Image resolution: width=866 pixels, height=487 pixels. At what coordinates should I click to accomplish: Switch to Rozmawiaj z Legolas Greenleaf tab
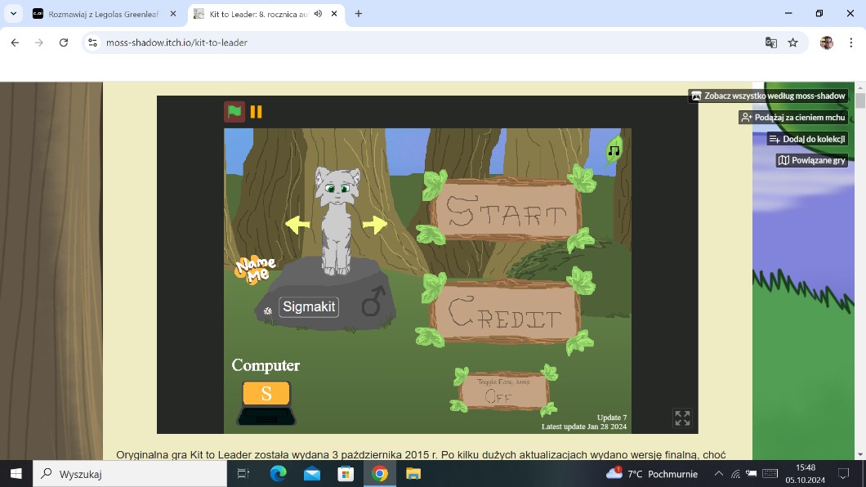click(x=102, y=14)
